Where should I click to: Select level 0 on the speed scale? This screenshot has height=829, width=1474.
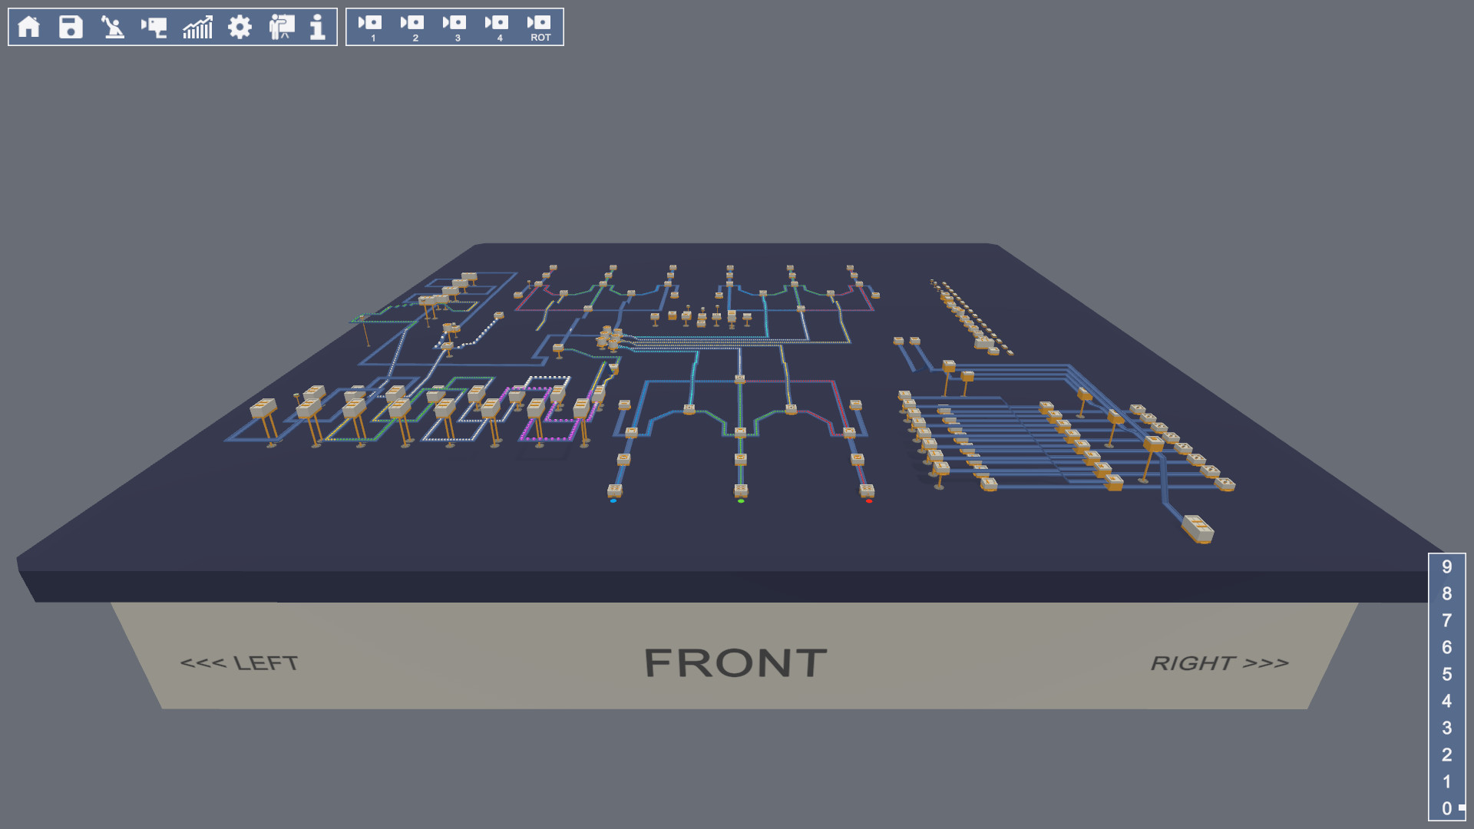[1446, 808]
